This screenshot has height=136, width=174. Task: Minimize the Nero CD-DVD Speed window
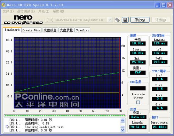pyautogui.click(x=157, y=5)
